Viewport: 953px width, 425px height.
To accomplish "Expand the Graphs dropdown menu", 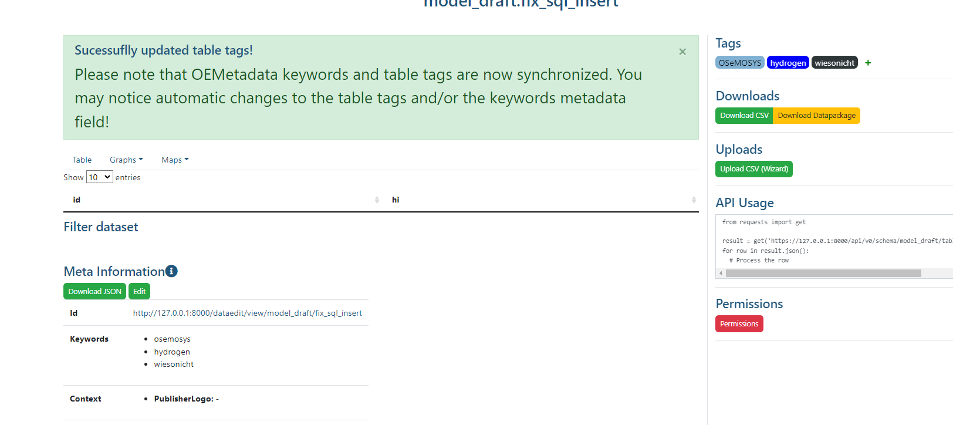I will 126,159.
